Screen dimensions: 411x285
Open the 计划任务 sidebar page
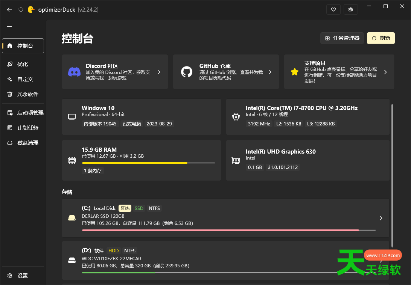(23, 128)
